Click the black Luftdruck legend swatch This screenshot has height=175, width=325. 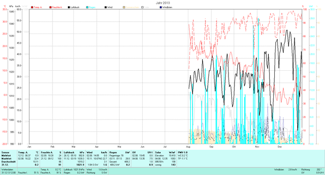click(x=69, y=7)
